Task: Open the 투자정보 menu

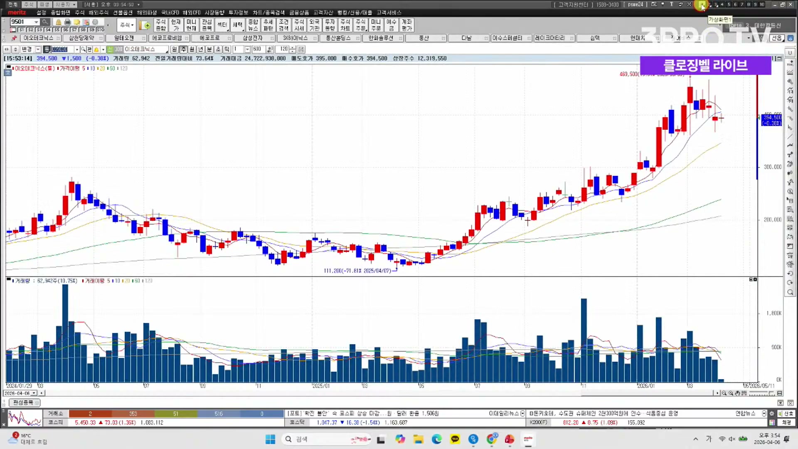Action: coord(238,12)
